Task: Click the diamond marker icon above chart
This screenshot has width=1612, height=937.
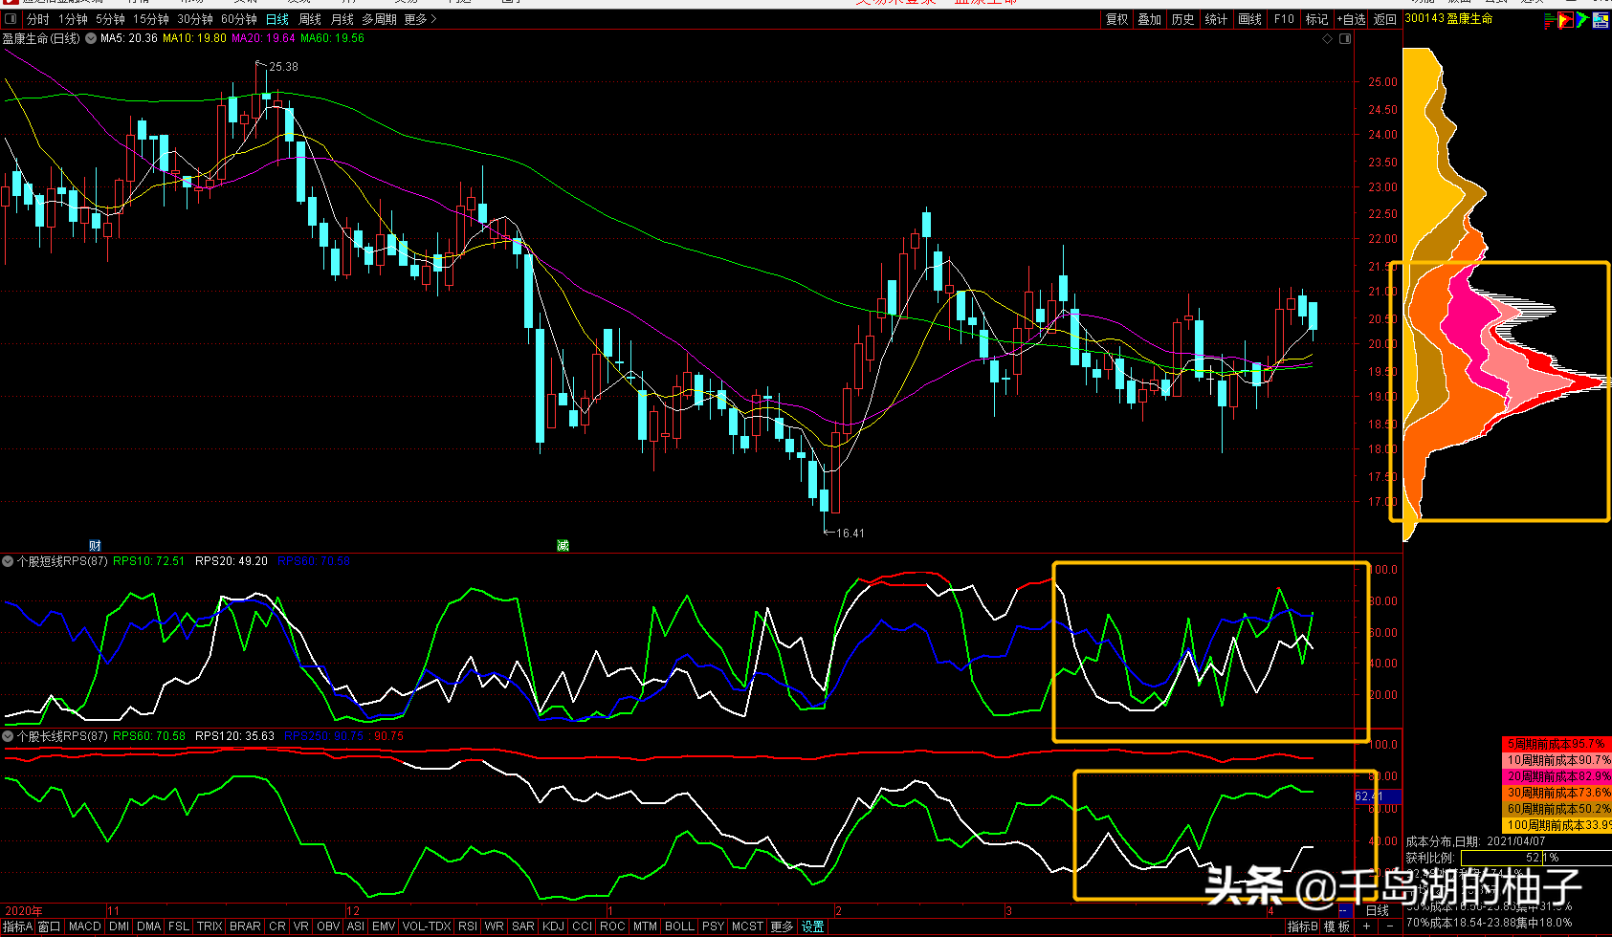Action: tap(1327, 39)
